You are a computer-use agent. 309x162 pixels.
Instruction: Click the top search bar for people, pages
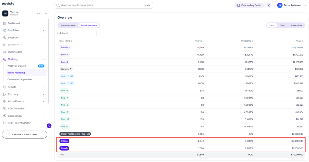click(104, 5)
